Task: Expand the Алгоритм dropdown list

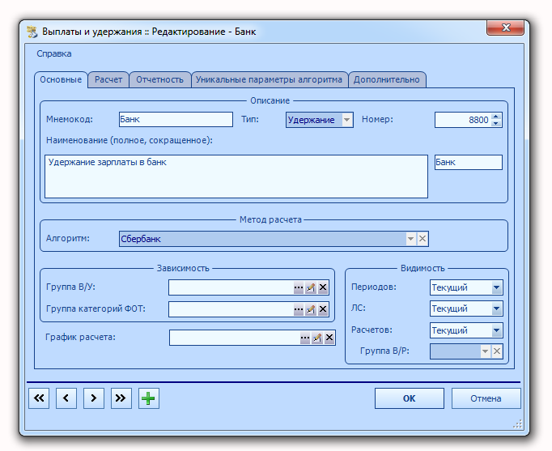Action: tap(410, 239)
